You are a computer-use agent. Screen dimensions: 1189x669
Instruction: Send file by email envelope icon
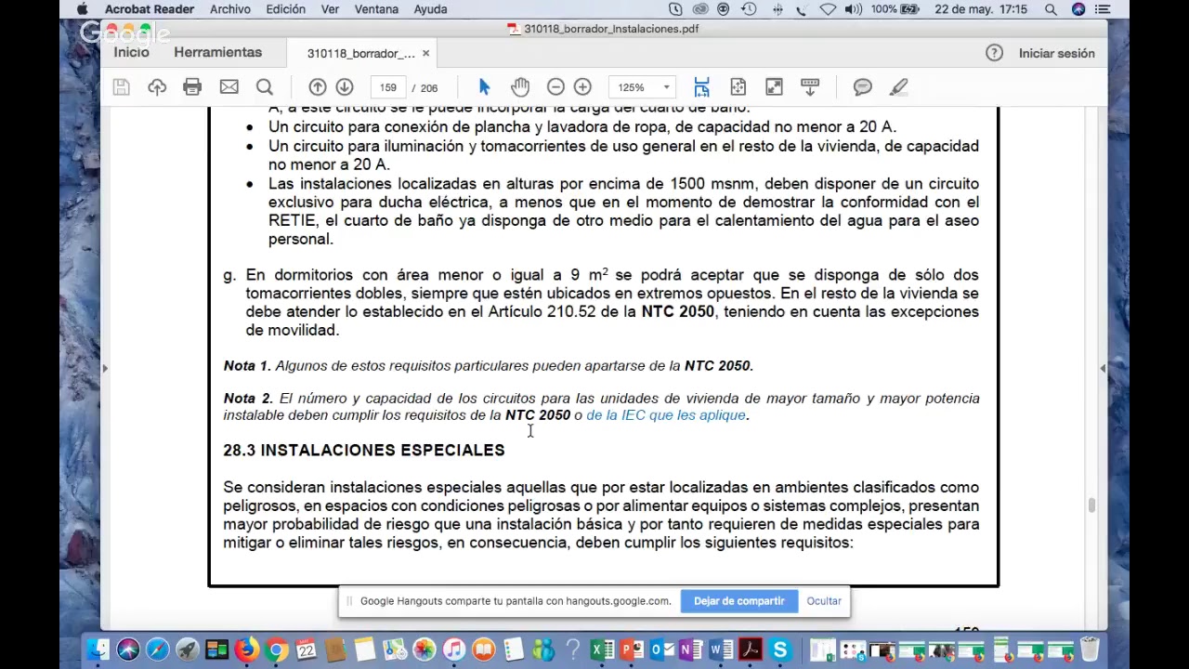[229, 86]
